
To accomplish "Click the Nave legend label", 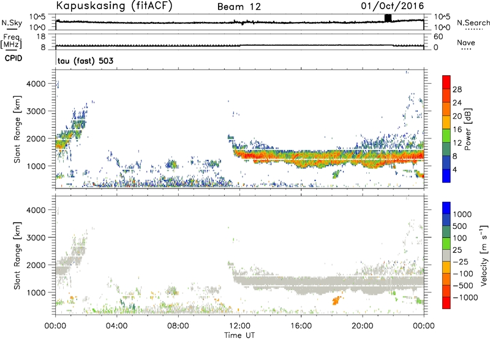I will [x=466, y=43].
